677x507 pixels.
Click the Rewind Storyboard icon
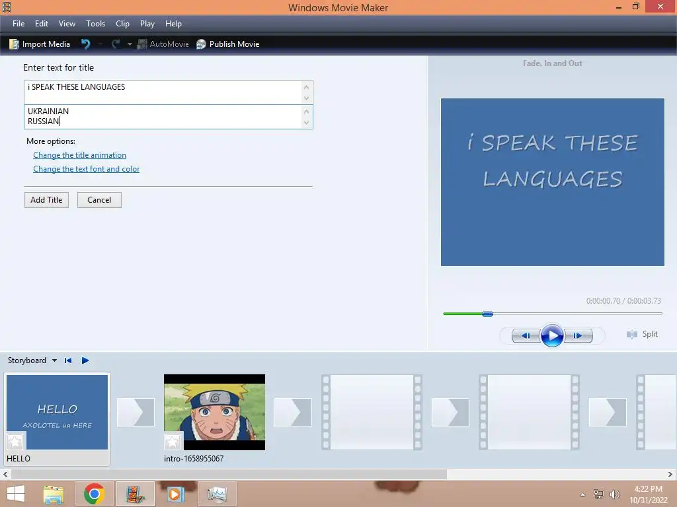(x=68, y=360)
